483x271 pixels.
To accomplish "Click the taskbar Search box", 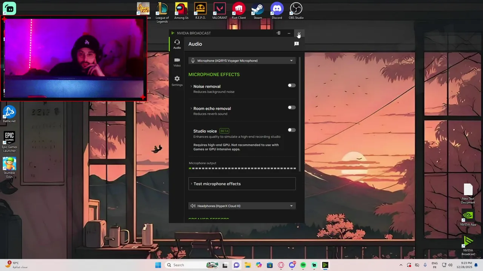I will click(x=192, y=265).
